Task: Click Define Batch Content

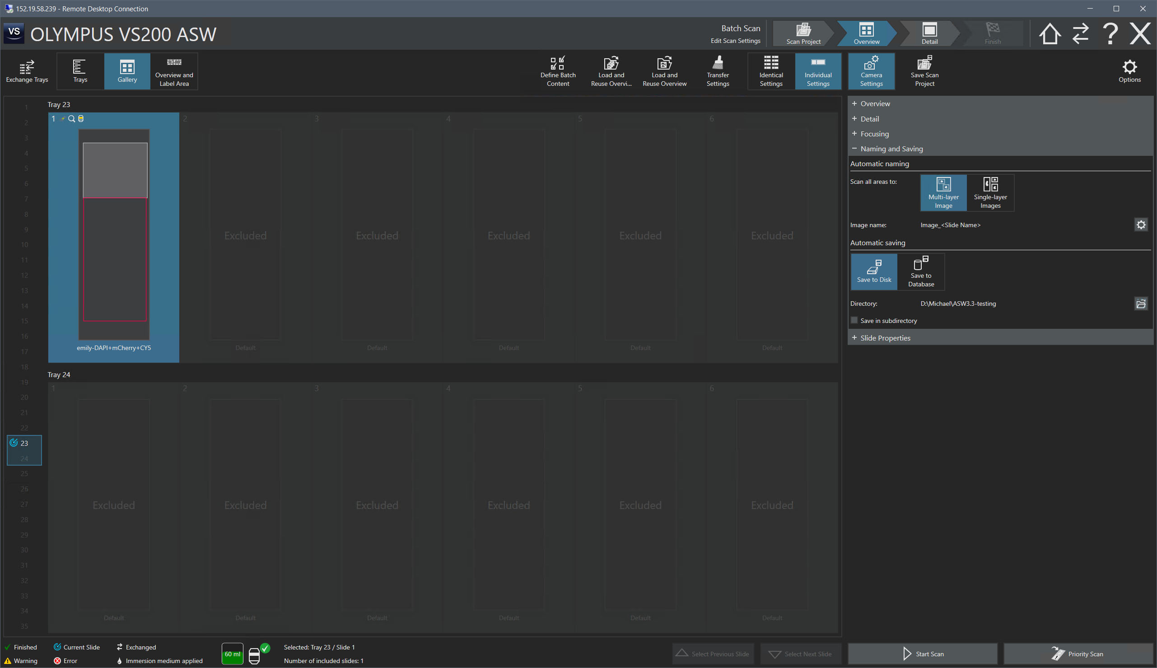Action: pyautogui.click(x=558, y=71)
